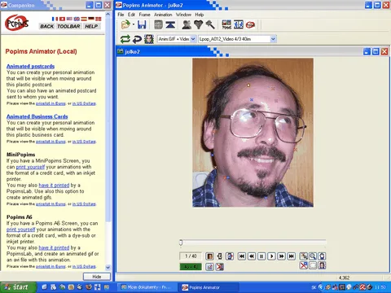This screenshot has width=391, height=293.
Task: Open the Window menu
Action: 183,15
